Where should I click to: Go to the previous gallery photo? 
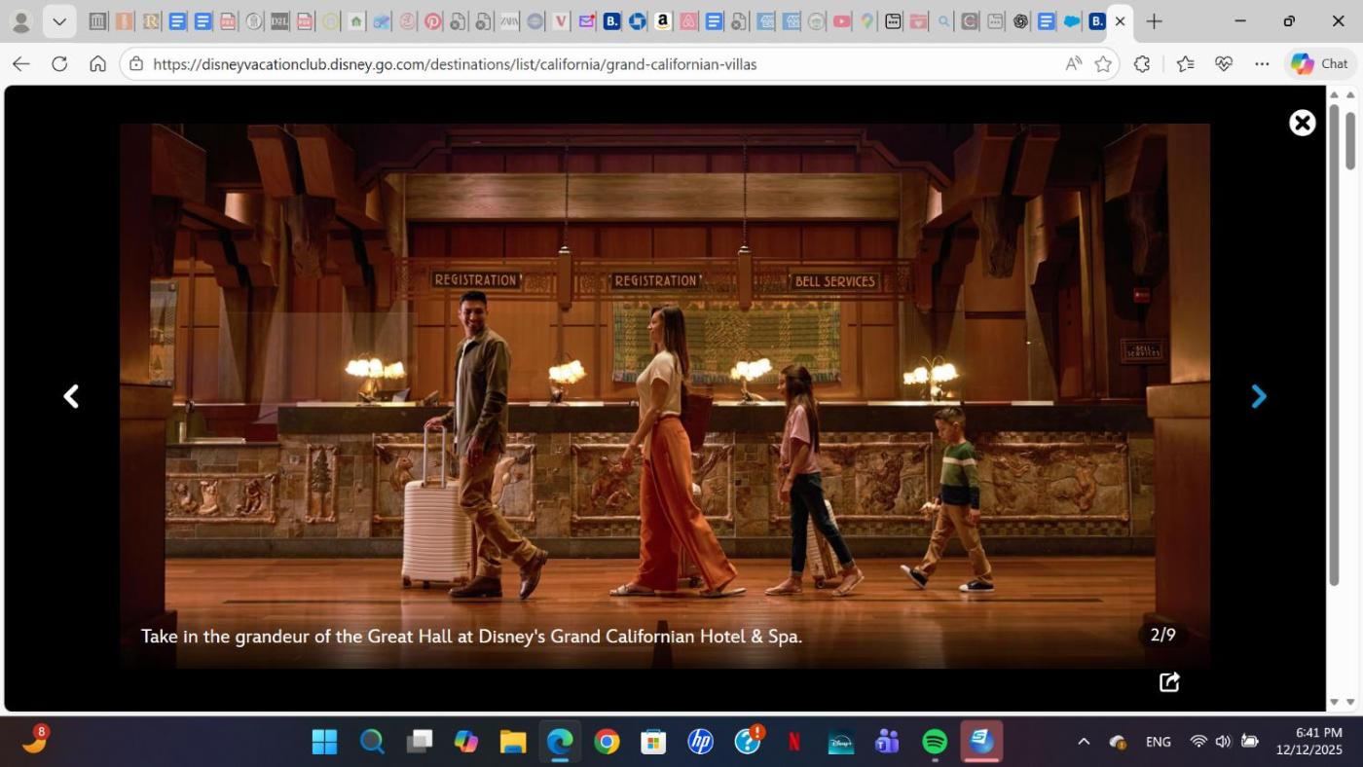point(71,396)
